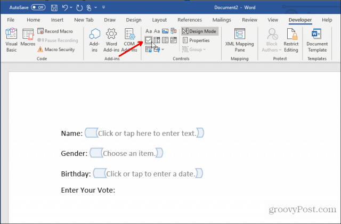Redo the last action
341x224 pixels.
click(79, 8)
